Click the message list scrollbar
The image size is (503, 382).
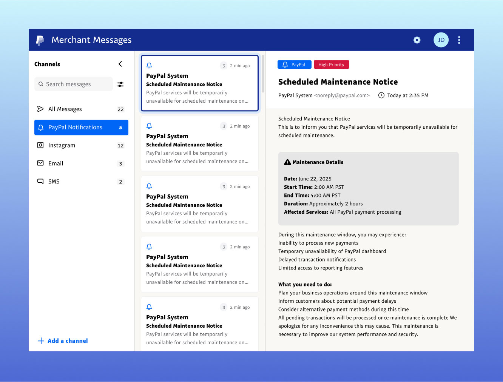coord(263,74)
